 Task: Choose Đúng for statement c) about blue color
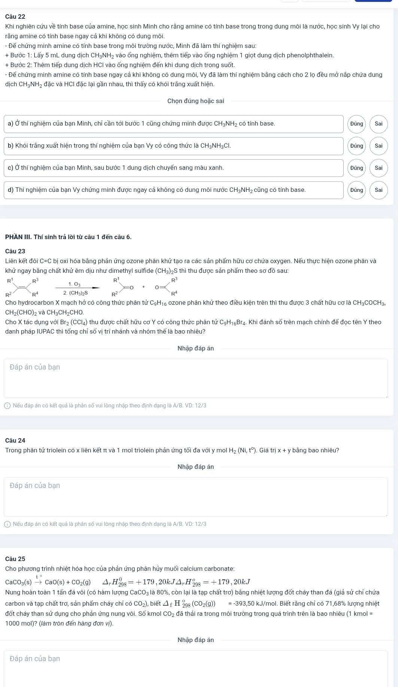(356, 168)
